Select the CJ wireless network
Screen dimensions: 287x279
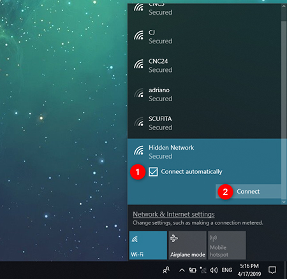point(204,36)
